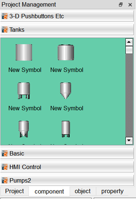Click the scroll up arrow button
136x199 pixels.
click(x=129, y=42)
